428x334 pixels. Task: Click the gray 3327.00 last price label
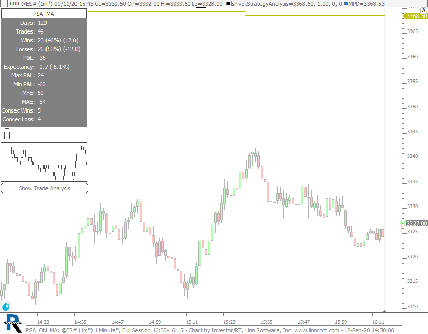(x=417, y=224)
